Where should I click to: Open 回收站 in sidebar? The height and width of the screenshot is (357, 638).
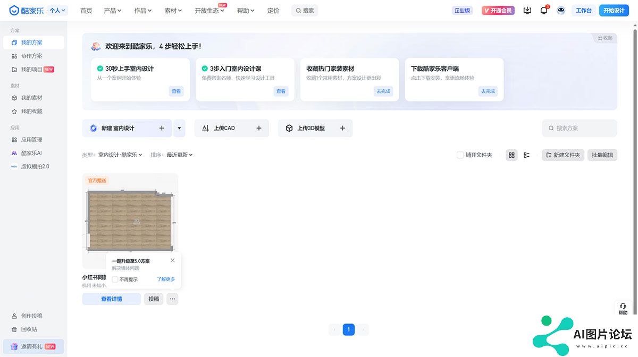point(33,329)
